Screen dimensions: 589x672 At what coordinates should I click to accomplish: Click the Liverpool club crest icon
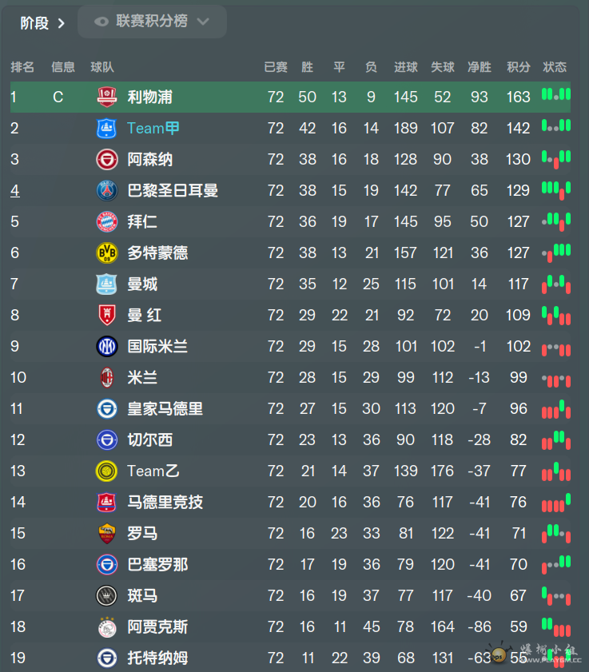(x=106, y=97)
